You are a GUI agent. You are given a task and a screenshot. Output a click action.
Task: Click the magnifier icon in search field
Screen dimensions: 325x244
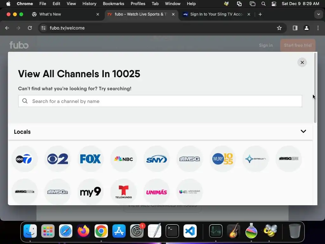(25, 101)
